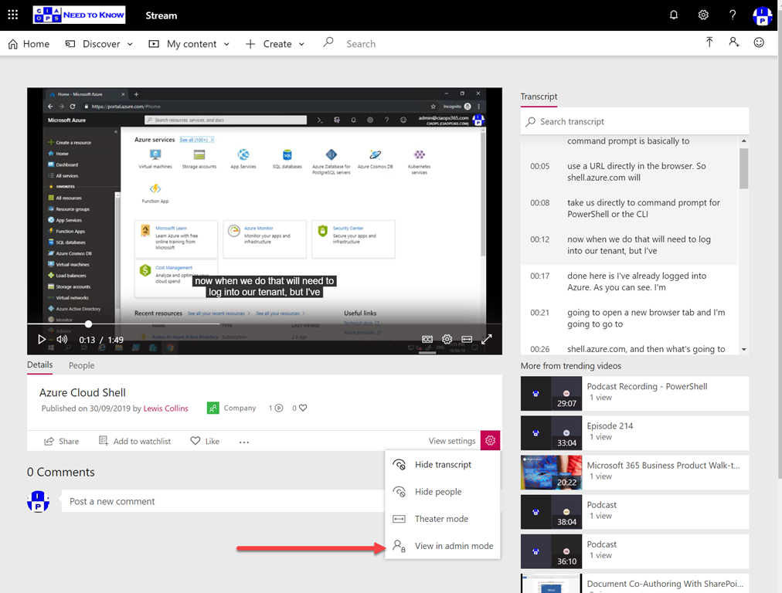Toggle closed captions on the video
Viewport: 782px width, 593px height.
click(x=427, y=339)
